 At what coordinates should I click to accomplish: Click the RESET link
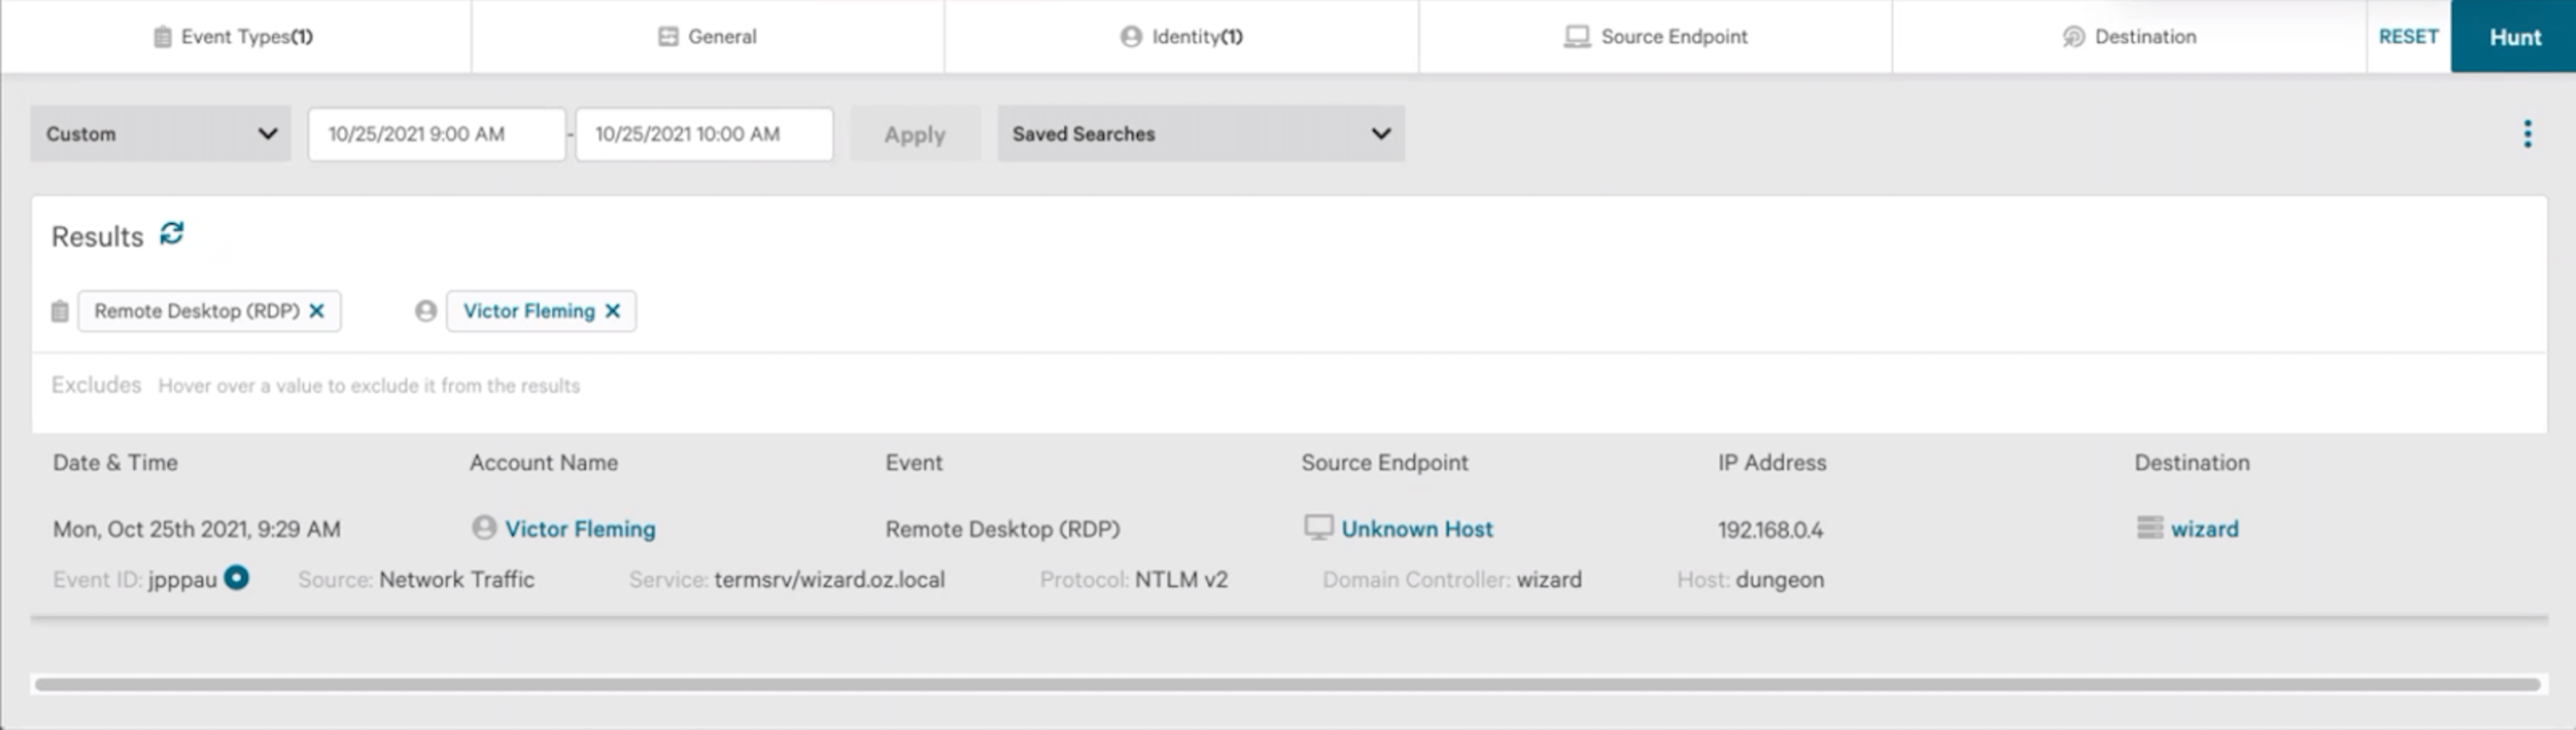(x=2408, y=36)
